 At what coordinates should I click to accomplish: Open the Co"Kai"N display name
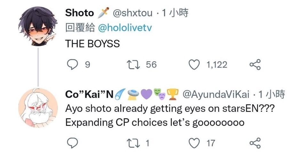point(89,94)
